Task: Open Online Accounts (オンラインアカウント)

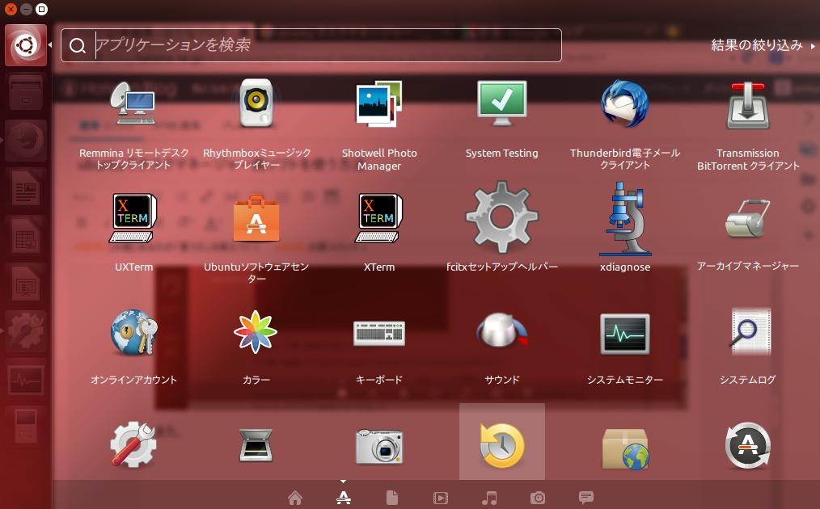Action: pos(133,332)
